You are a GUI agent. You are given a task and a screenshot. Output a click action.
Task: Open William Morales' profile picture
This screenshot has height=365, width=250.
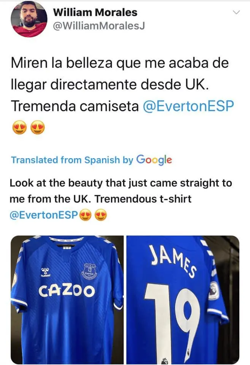click(29, 19)
